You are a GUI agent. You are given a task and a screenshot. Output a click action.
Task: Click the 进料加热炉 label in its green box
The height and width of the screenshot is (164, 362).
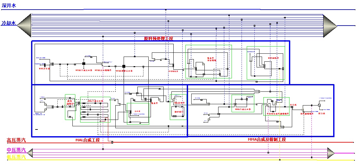70,103
